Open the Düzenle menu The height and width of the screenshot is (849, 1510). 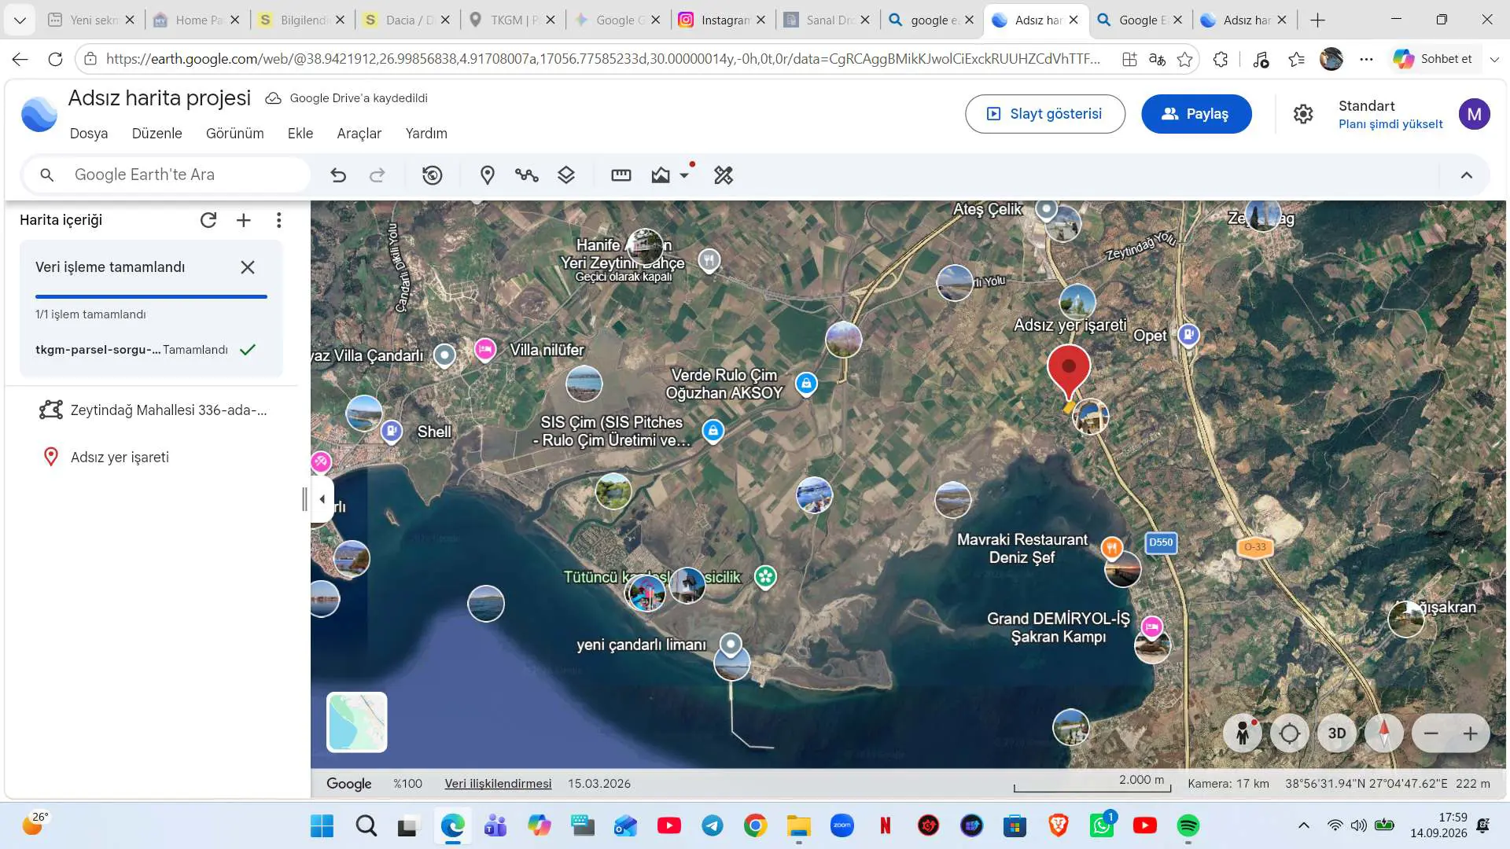tap(157, 134)
